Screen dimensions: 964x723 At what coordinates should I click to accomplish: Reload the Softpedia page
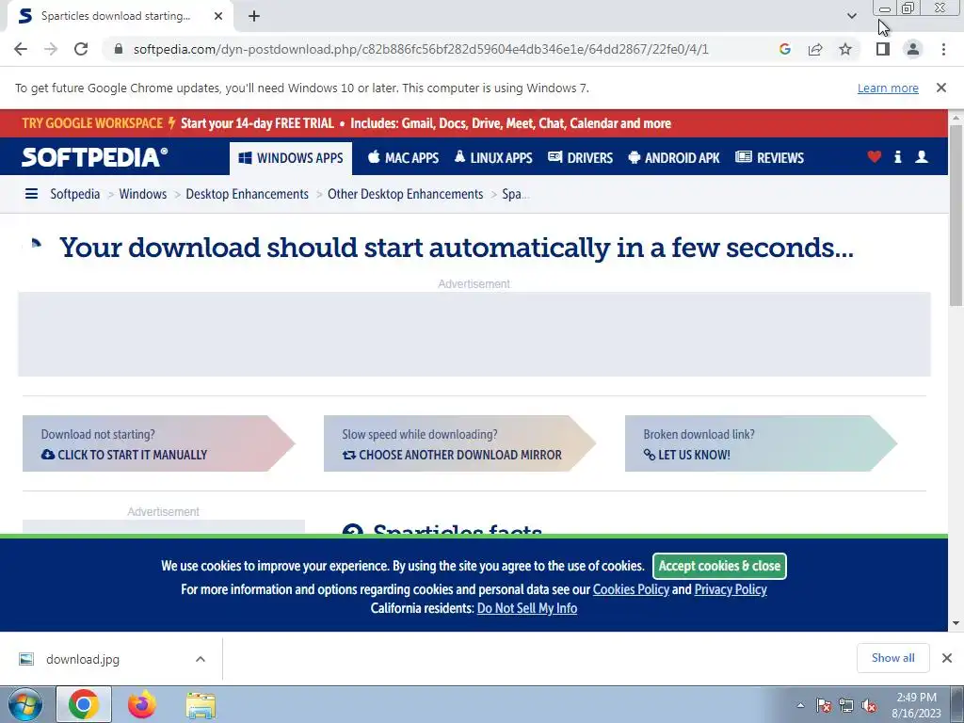81,49
